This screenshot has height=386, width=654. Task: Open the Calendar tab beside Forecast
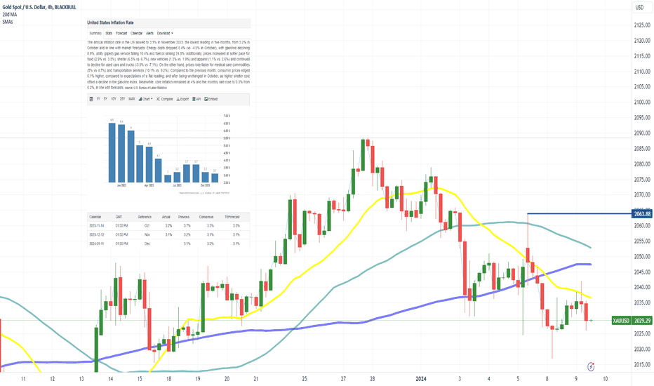tap(136, 34)
